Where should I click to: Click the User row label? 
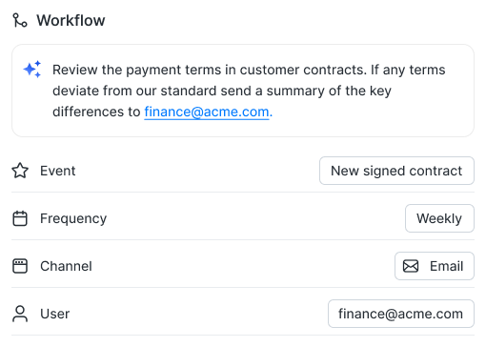(55, 314)
